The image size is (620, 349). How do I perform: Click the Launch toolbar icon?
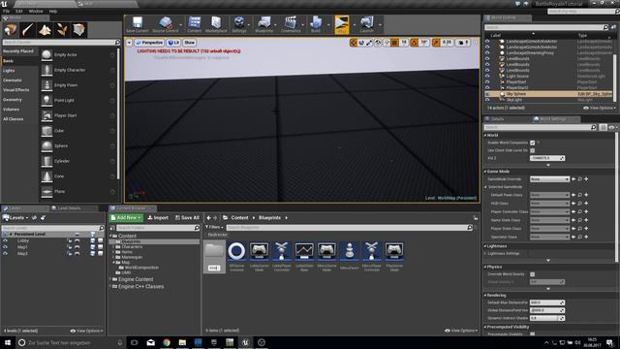[366, 24]
